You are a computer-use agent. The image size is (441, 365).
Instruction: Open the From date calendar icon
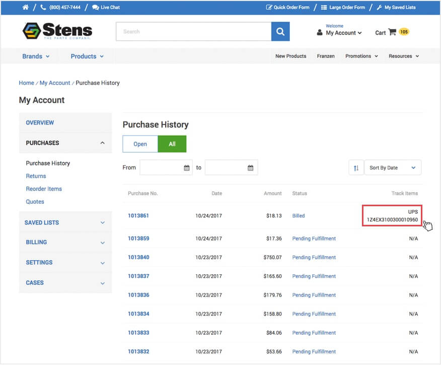point(186,168)
